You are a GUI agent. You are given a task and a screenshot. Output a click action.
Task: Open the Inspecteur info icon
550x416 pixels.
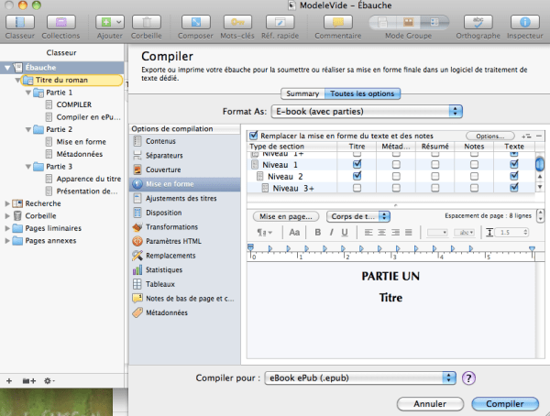tap(524, 21)
